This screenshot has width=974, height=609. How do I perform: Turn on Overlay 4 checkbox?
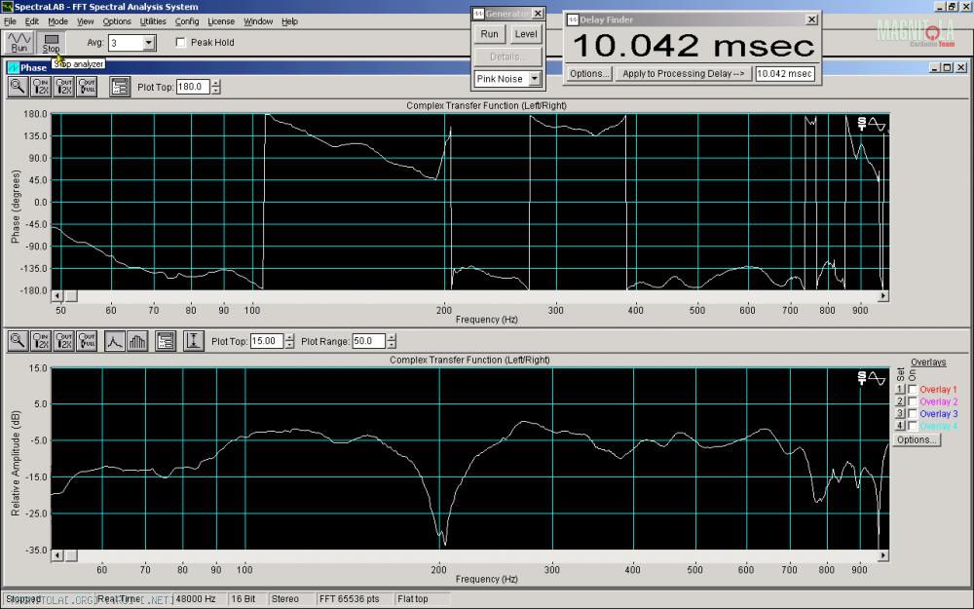pos(913,426)
